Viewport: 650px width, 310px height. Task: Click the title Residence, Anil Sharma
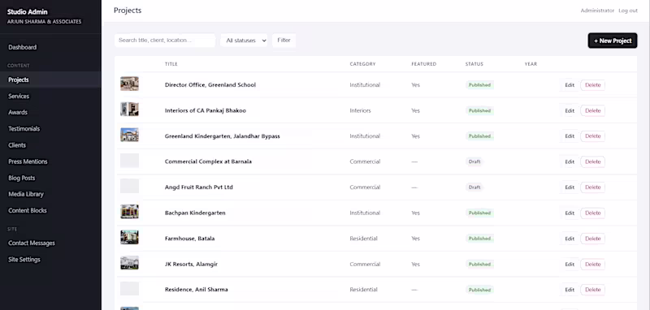[x=196, y=290]
